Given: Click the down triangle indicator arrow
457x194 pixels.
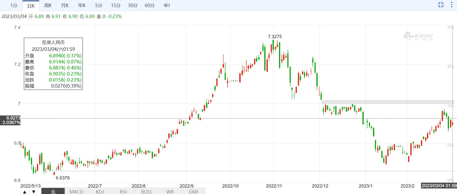Looking at the screenshot, I should pos(33,192).
